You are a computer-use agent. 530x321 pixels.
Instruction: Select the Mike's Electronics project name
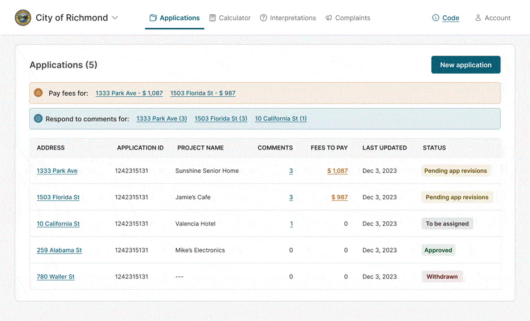tap(200, 250)
